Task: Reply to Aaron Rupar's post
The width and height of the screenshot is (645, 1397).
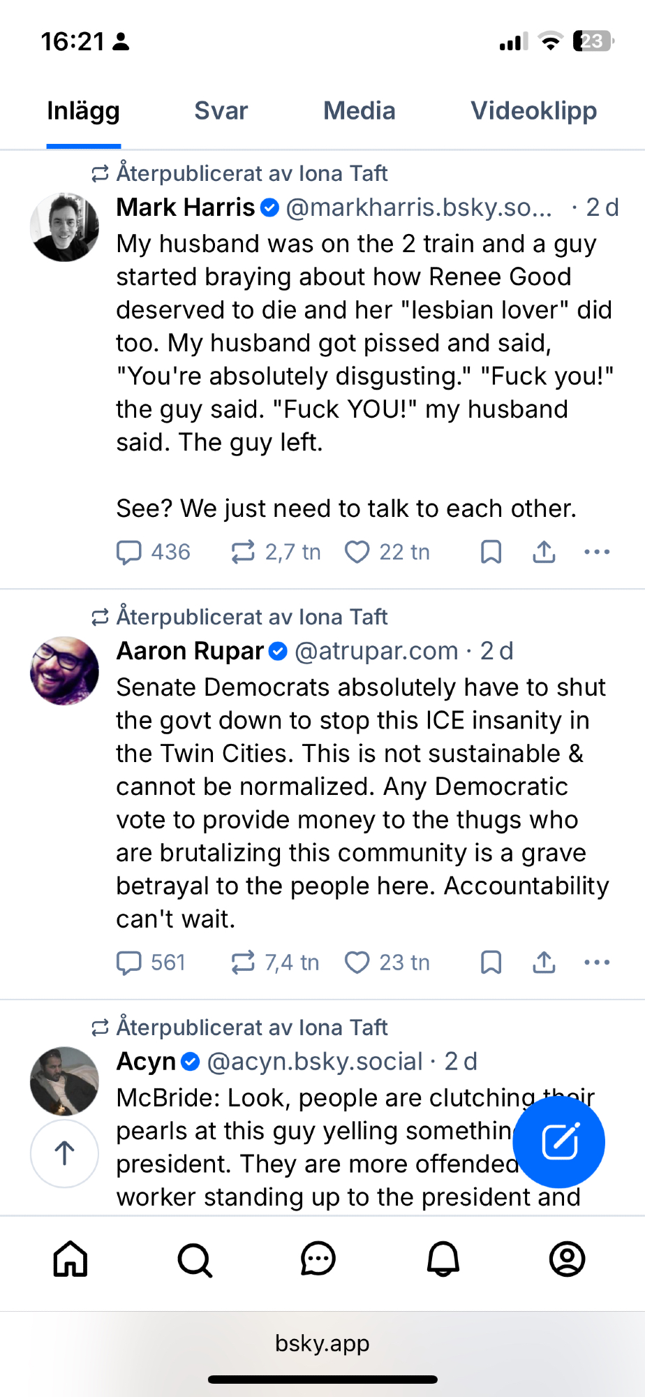Action: pyautogui.click(x=129, y=963)
